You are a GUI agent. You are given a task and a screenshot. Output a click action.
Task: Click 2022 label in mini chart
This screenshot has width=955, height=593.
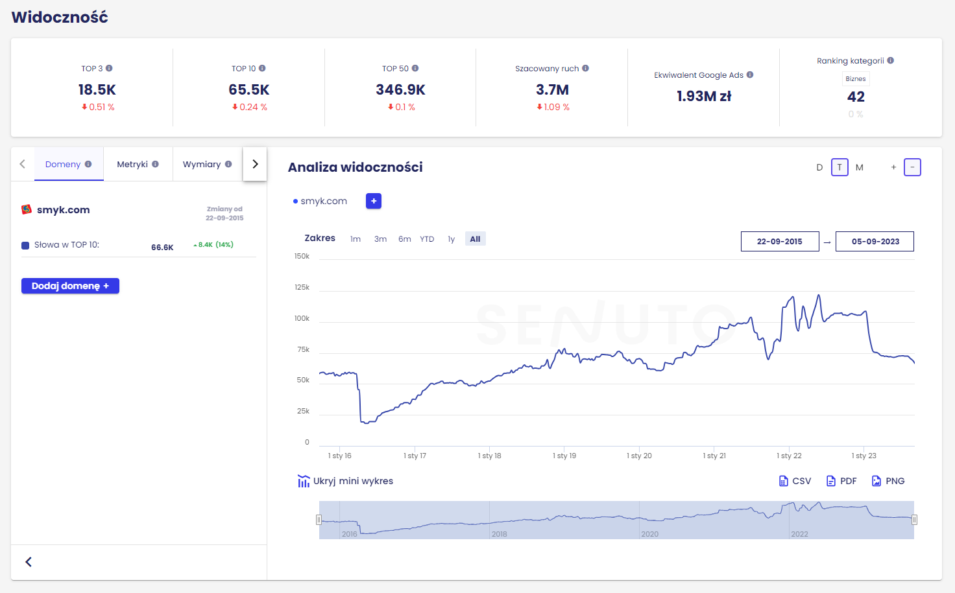(x=799, y=534)
